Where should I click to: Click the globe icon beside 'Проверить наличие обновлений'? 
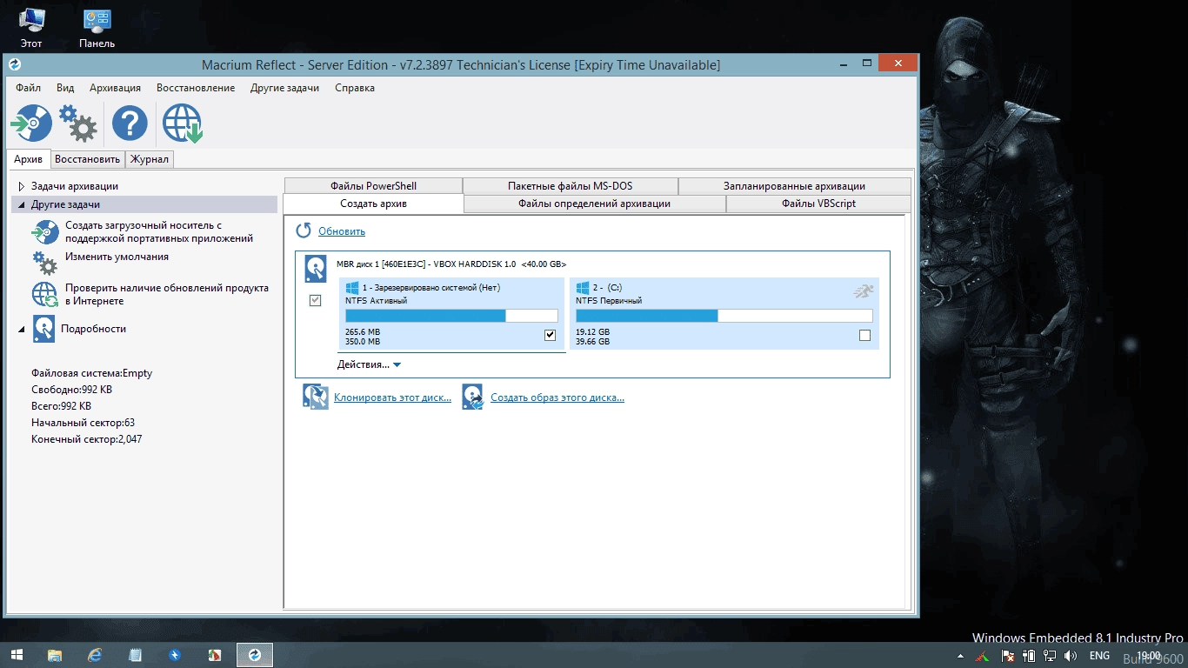point(45,295)
